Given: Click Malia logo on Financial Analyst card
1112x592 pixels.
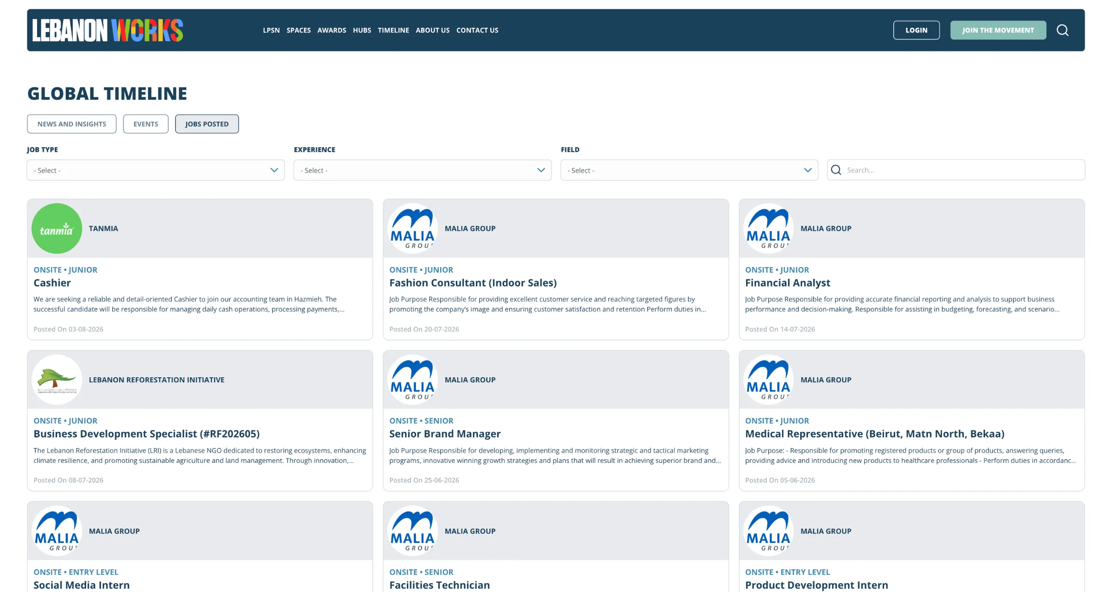Looking at the screenshot, I should pyautogui.click(x=768, y=228).
